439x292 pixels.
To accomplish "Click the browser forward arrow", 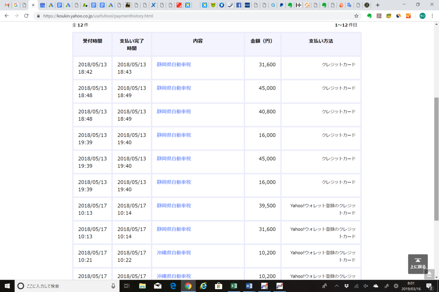I will pos(16,16).
